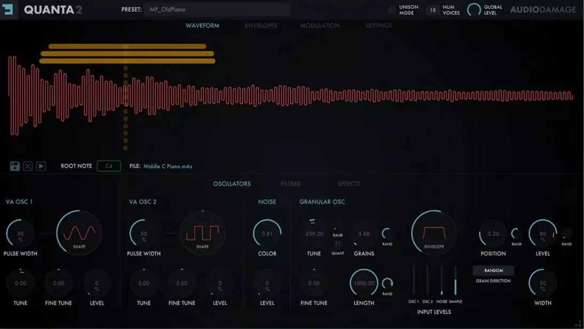
Task: Open the Num Voices value box
Action: [x=432, y=10]
